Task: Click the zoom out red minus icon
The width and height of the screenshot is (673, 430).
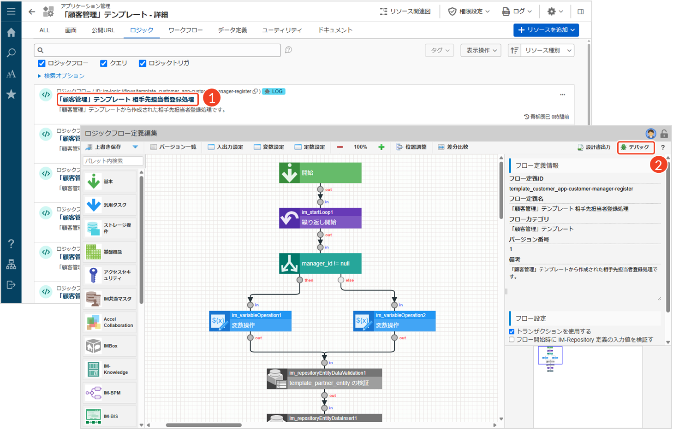Action: click(x=340, y=147)
